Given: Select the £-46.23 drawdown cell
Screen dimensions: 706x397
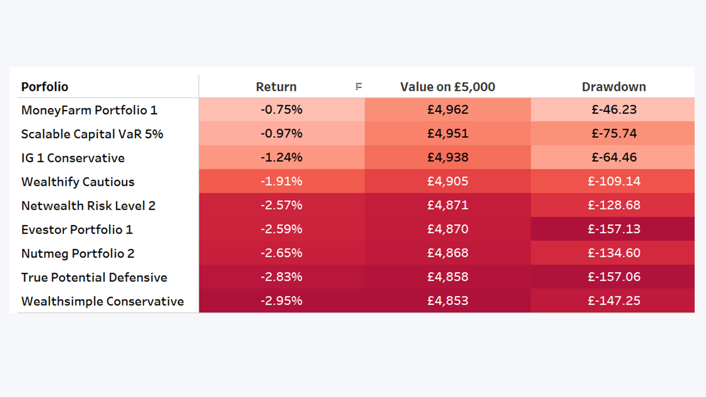Looking at the screenshot, I should (x=613, y=109).
